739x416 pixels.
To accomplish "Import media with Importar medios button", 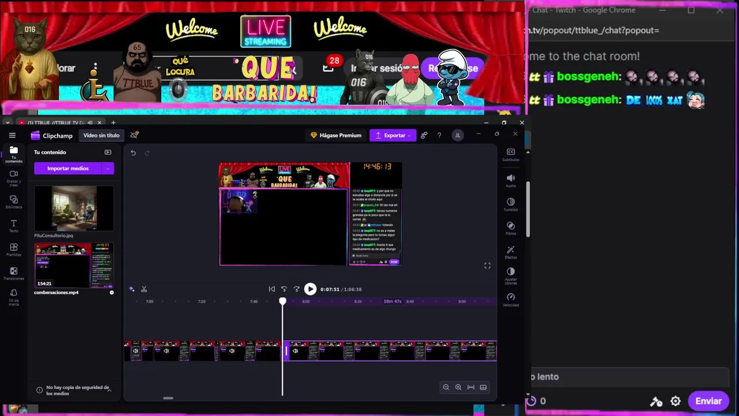I will 68,168.
